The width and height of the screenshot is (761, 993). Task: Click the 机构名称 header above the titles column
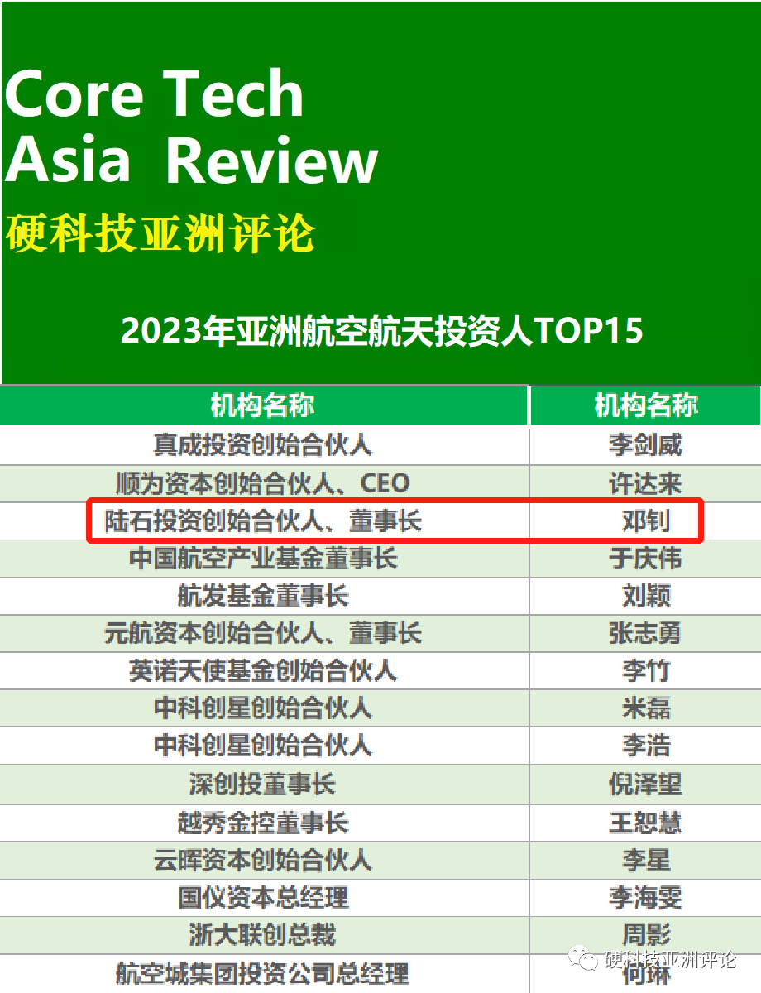262,405
